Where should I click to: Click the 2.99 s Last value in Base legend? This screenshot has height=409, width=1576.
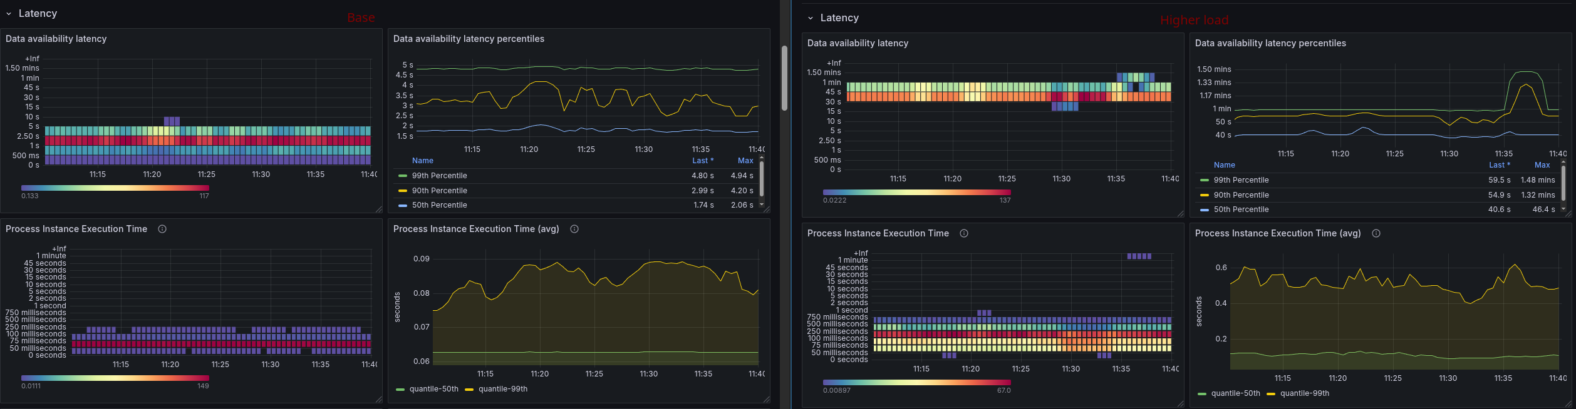pyautogui.click(x=703, y=191)
